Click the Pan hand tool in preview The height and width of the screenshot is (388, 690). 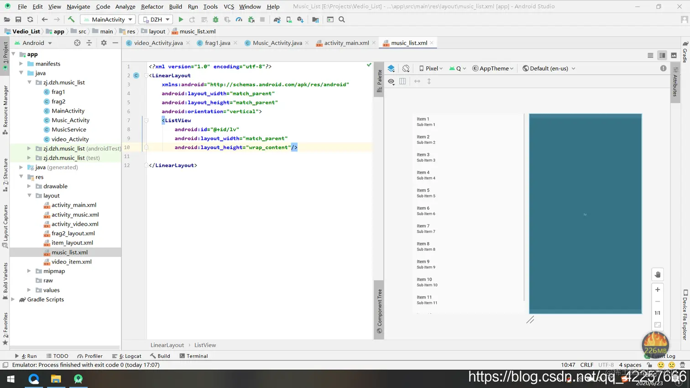click(658, 274)
